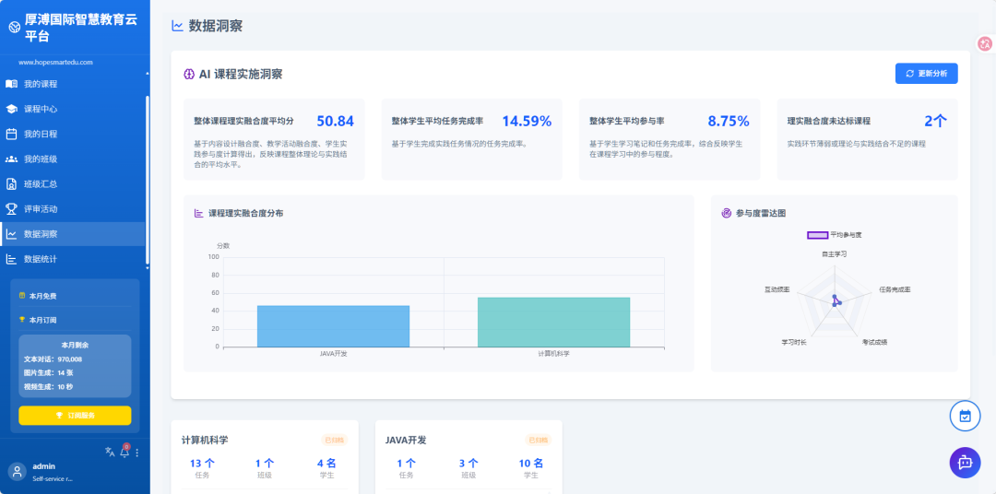Click the AI brain icon beside 课程实施洞察
The height and width of the screenshot is (494, 996).
tap(189, 75)
